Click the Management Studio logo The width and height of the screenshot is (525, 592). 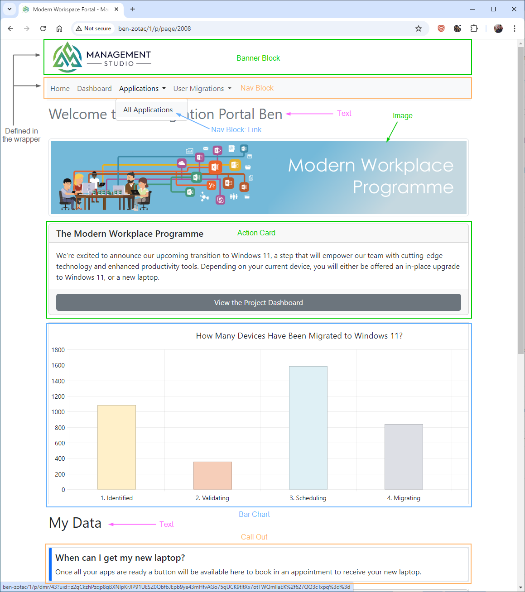102,57
